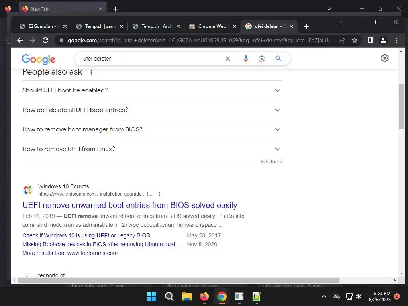Switch to the Temp.sh Arch tab

click(x=156, y=26)
